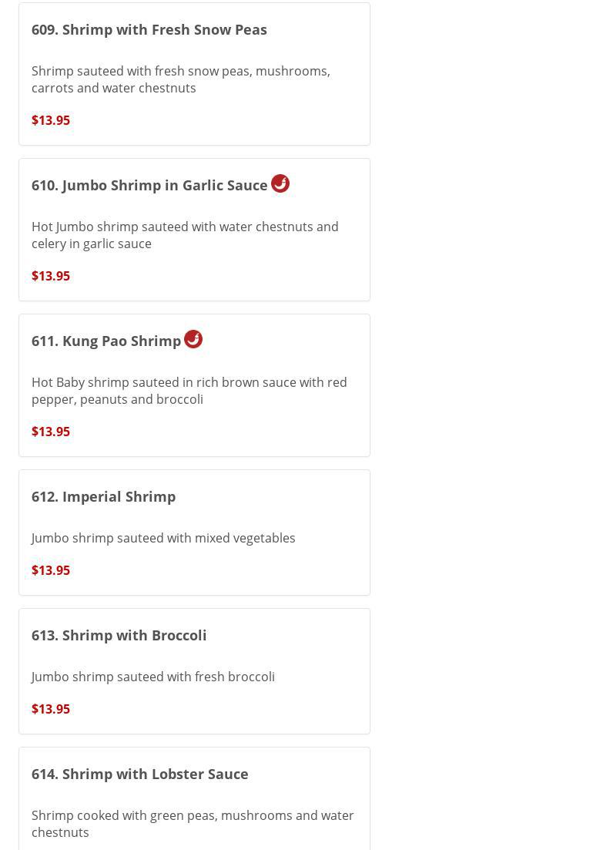Image resolution: width=593 pixels, height=850 pixels.
Task: Click spicy icon beside Jumbo Shrimp in Garlic Sauce
Action: coord(280,183)
